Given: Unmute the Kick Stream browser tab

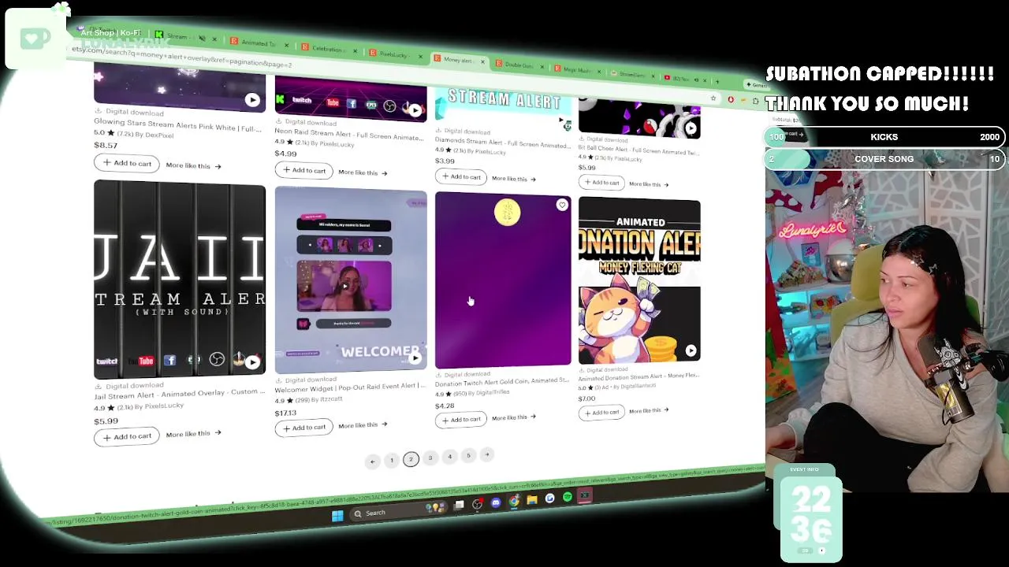Looking at the screenshot, I should pyautogui.click(x=202, y=37).
